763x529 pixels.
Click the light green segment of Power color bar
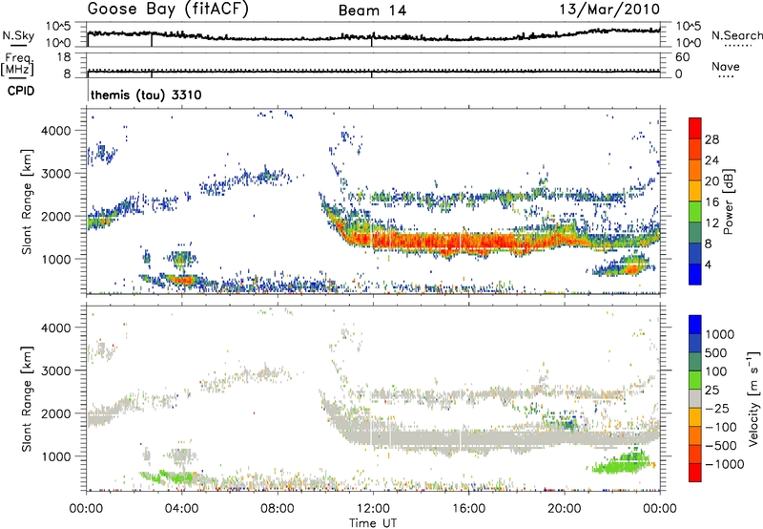(x=695, y=213)
